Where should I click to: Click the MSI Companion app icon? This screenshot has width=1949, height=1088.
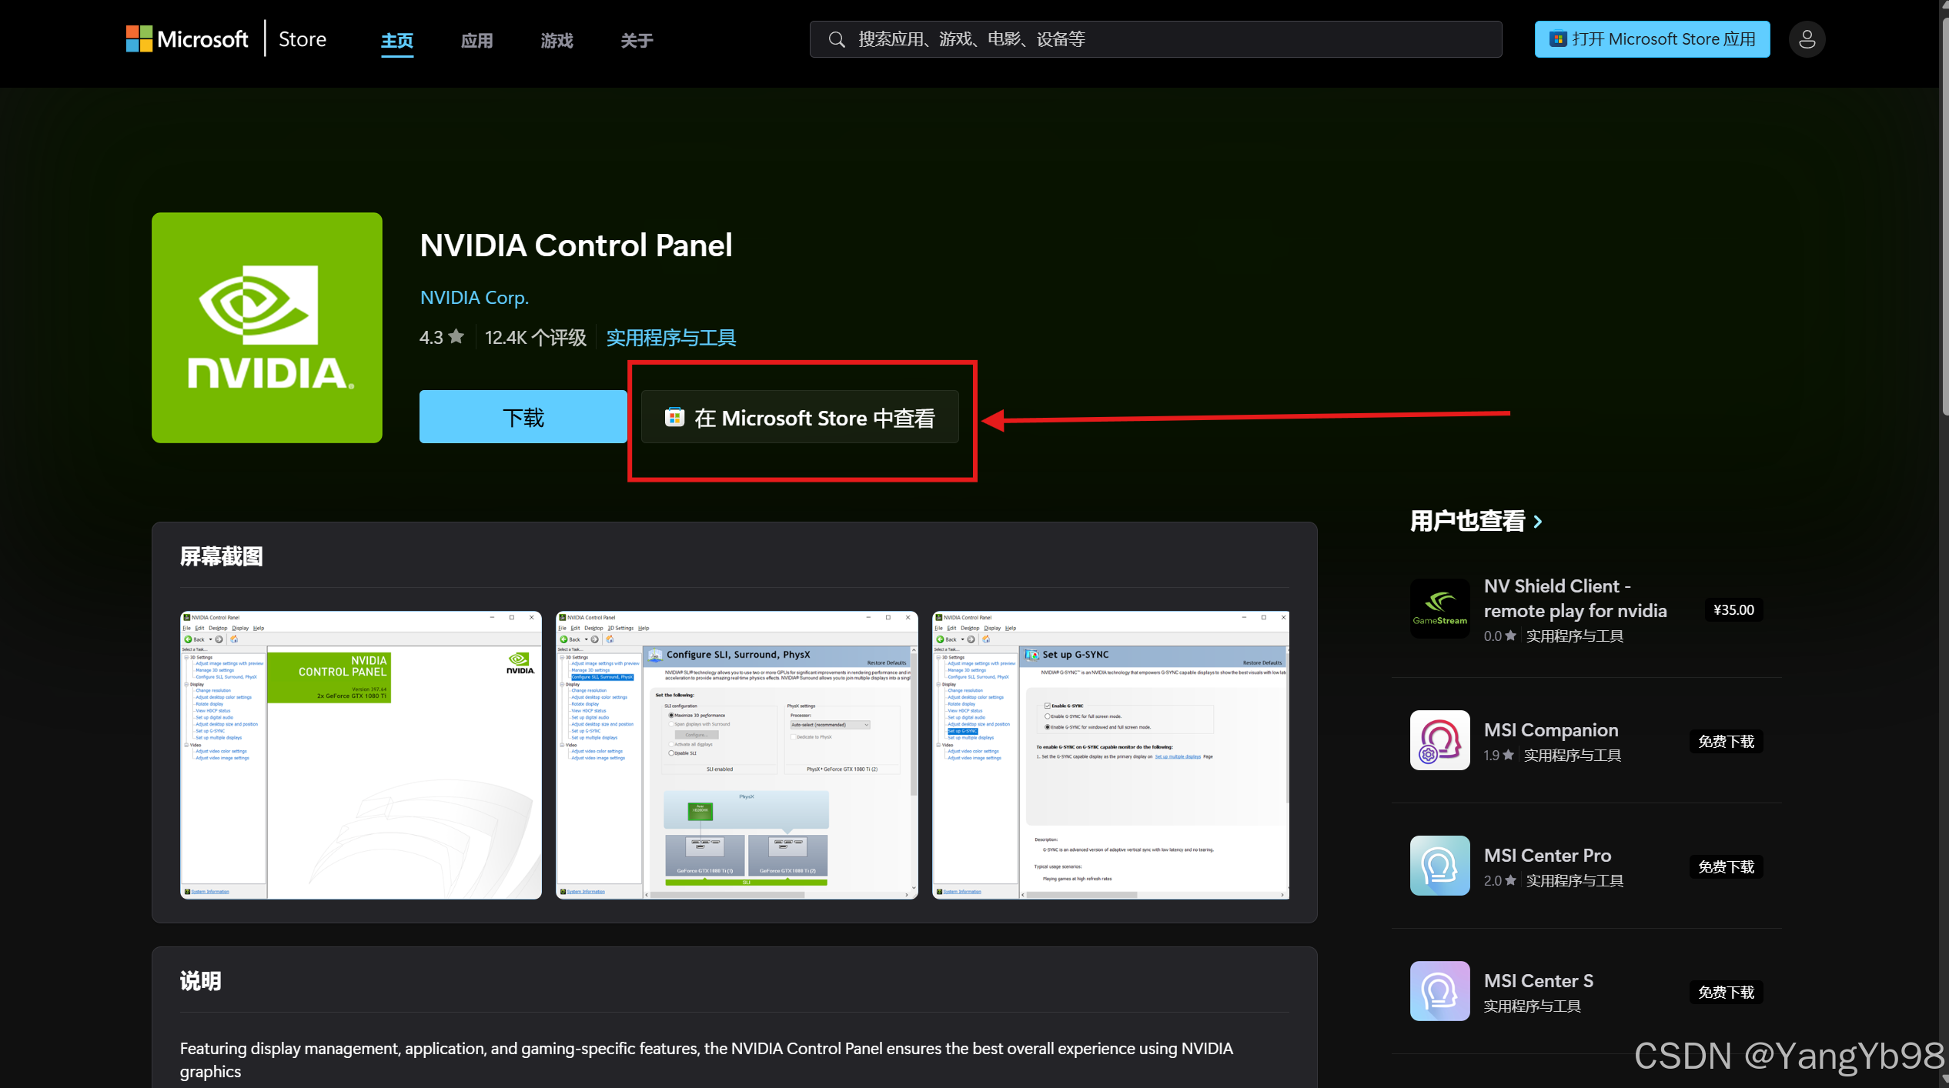(x=1439, y=740)
